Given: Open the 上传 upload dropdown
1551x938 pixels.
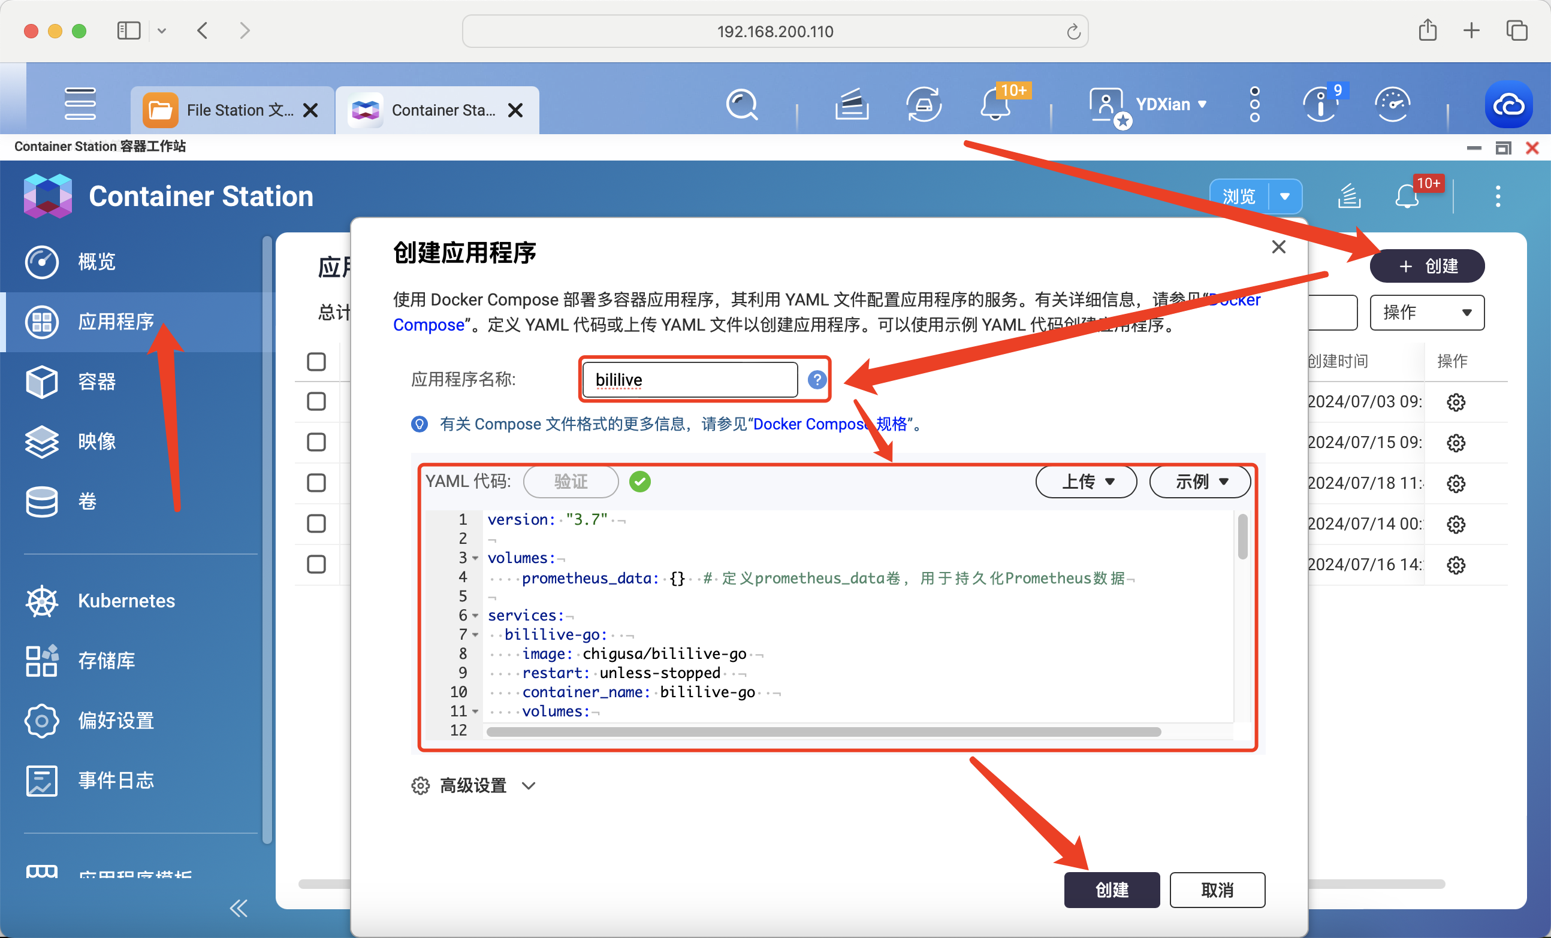Looking at the screenshot, I should point(1086,482).
